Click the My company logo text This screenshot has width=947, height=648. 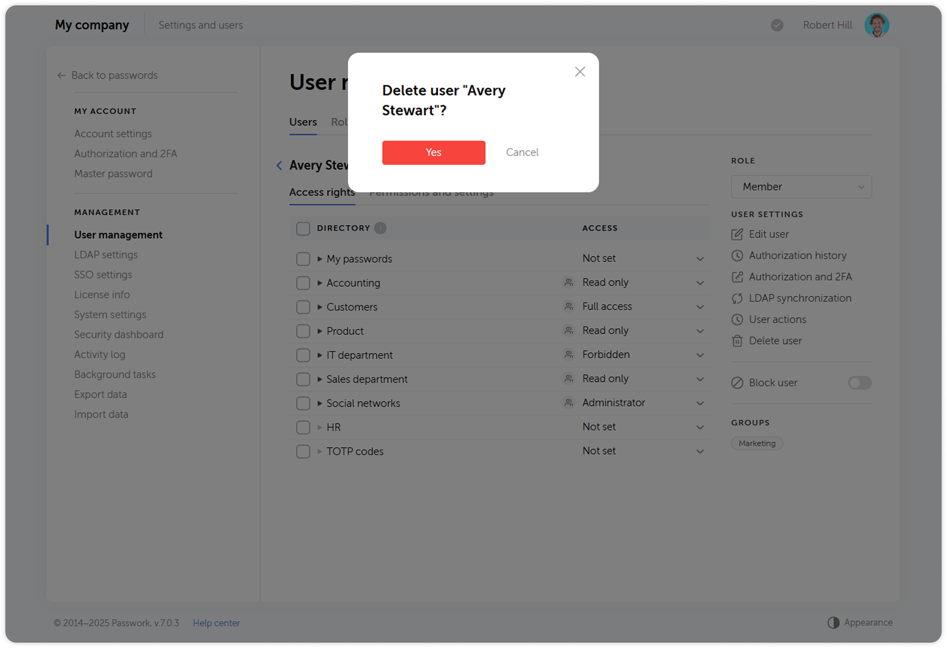(92, 25)
